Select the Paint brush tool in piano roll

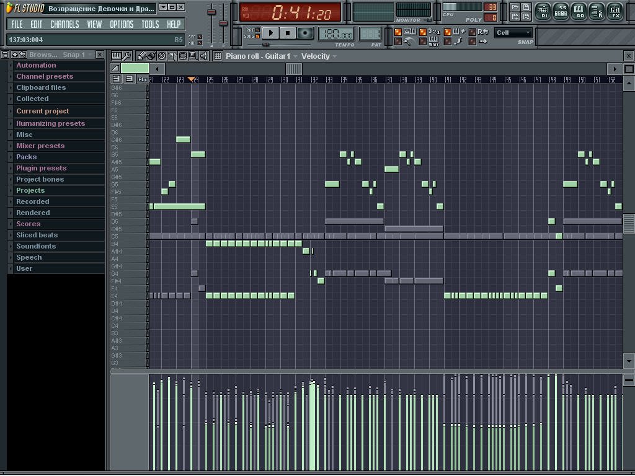point(151,56)
